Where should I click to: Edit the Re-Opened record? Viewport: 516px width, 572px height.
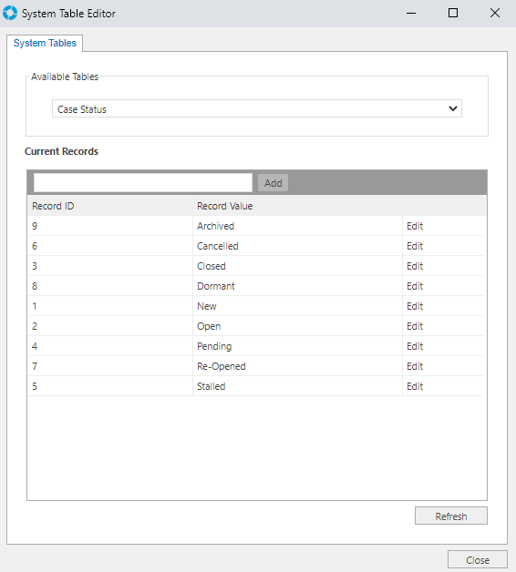click(415, 367)
